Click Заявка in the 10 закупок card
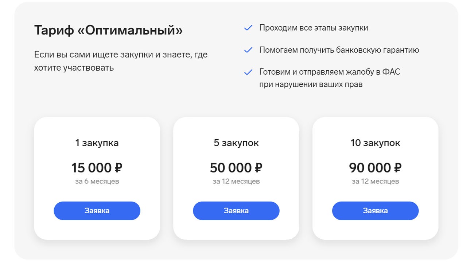Image resolution: width=474 pixels, height=266 pixels. coord(375,211)
